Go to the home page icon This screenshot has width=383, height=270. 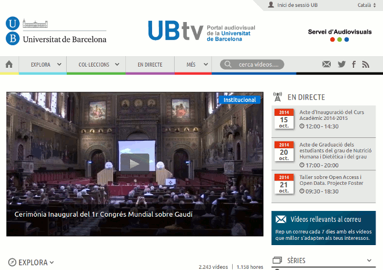coord(9,64)
